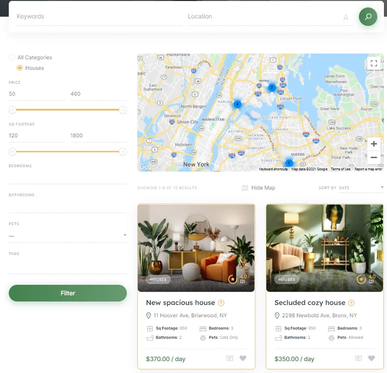
Task: Click the $370.00 / day price text
Action: pos(166,359)
